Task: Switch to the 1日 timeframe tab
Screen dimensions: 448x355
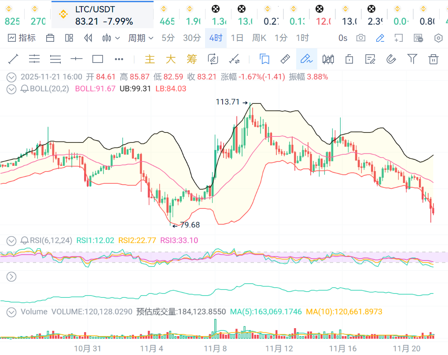Action: pyautogui.click(x=237, y=38)
